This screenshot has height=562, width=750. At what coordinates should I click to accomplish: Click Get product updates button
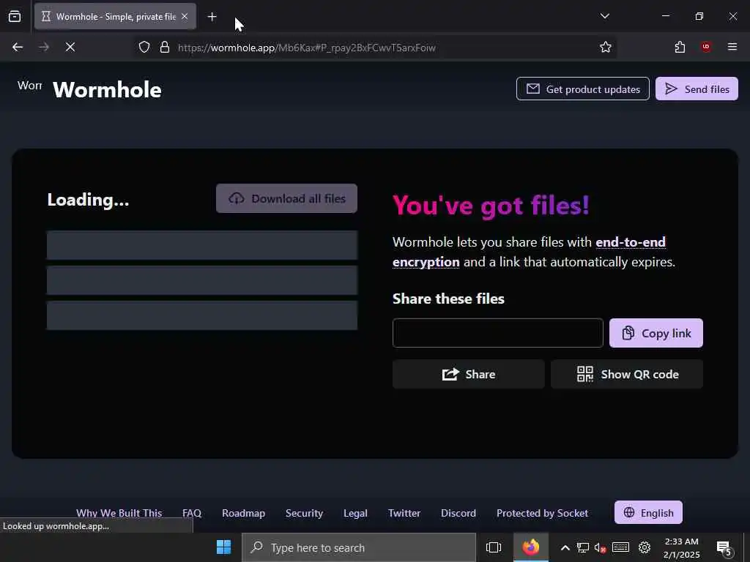[582, 89]
